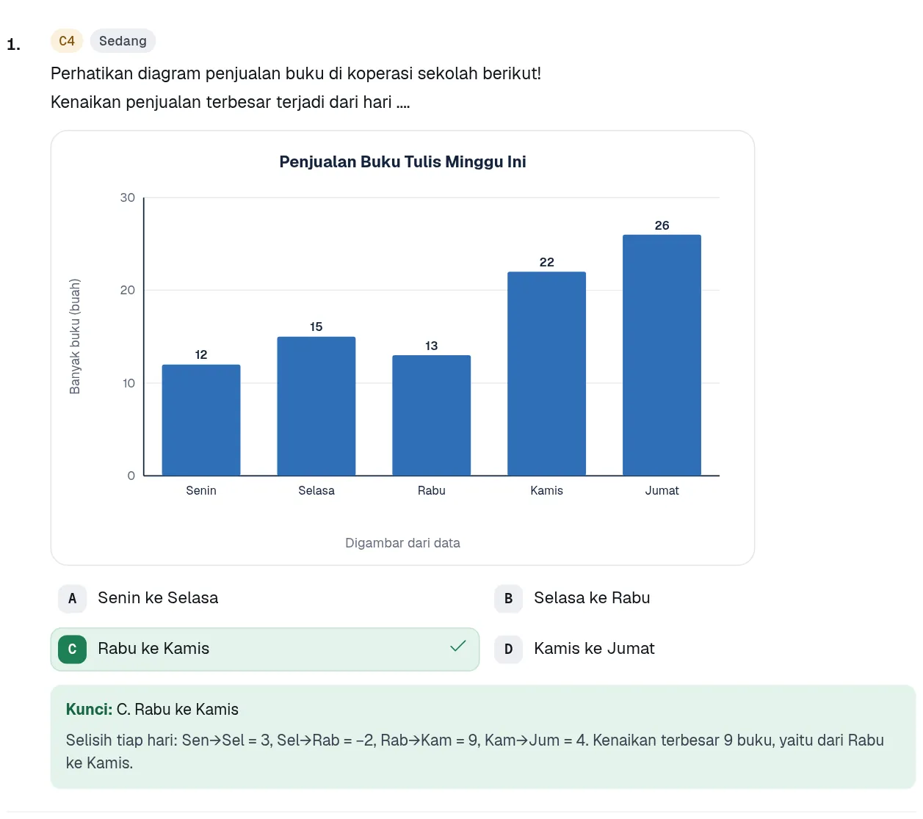Click the question Kenaikan penjualan terbesar terjadi

[231, 102]
